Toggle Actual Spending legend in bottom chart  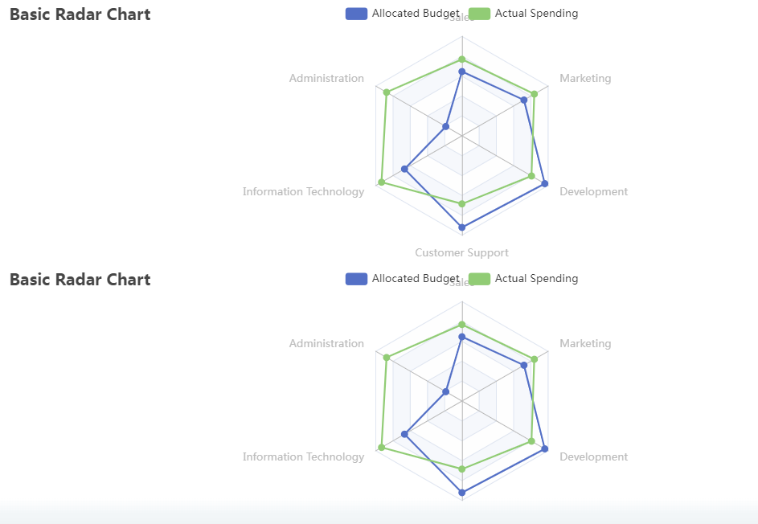point(523,279)
